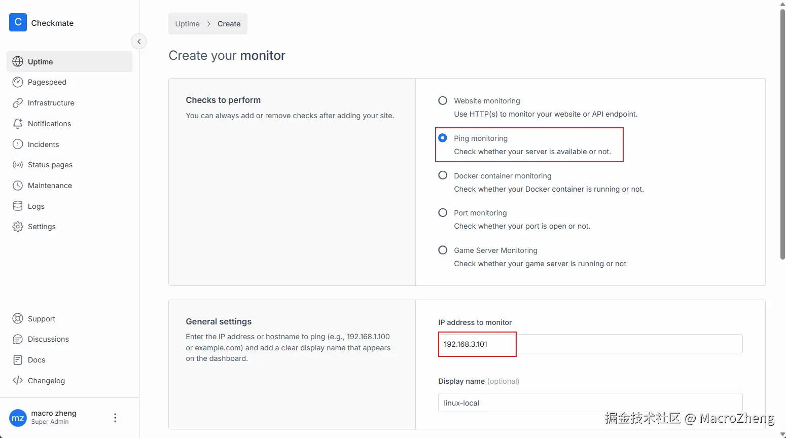The height and width of the screenshot is (438, 786).
Task: Click the Checkmate logo icon
Action: point(18,22)
